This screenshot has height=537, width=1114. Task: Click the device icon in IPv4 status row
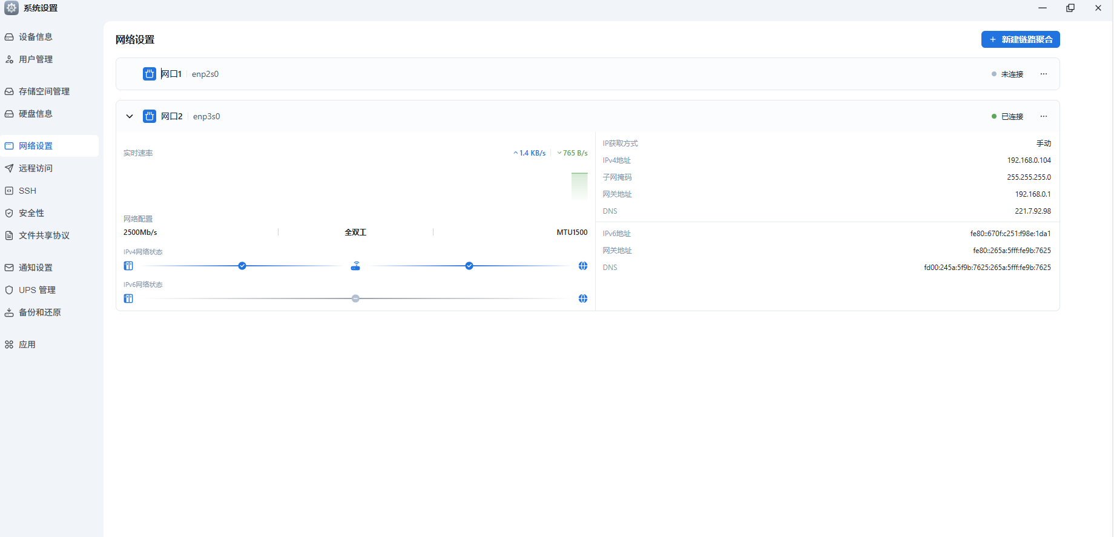[x=128, y=266]
